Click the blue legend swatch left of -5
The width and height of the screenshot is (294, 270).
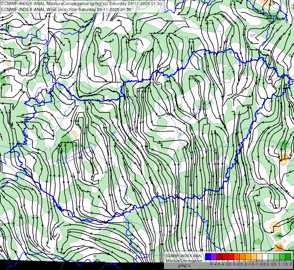(208, 256)
